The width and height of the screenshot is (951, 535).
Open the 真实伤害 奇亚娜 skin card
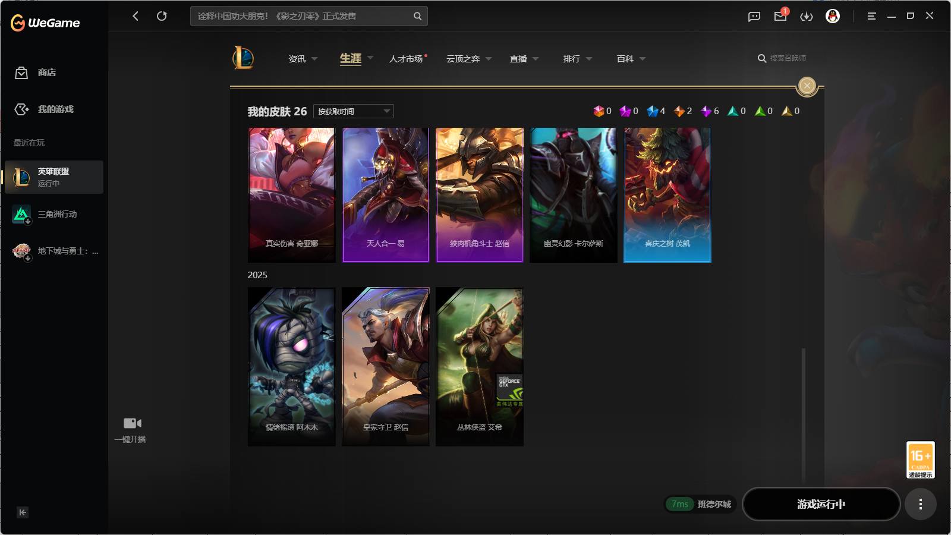point(292,195)
